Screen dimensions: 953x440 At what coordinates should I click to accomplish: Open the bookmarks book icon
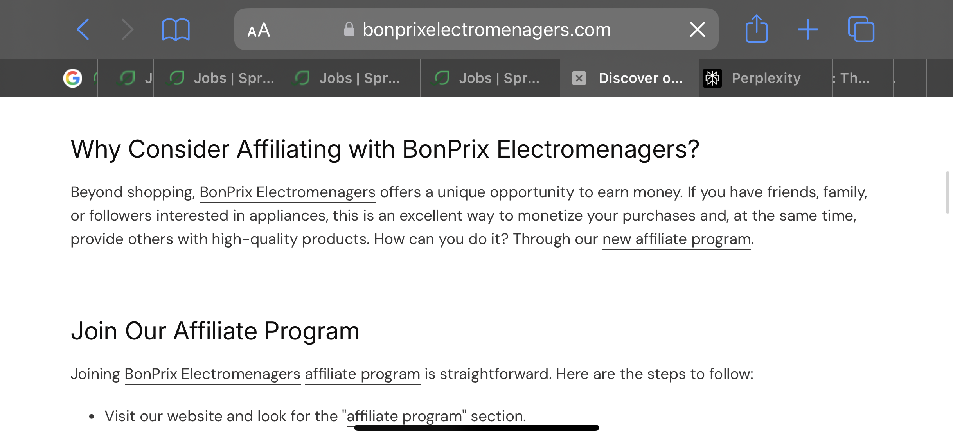click(x=176, y=29)
